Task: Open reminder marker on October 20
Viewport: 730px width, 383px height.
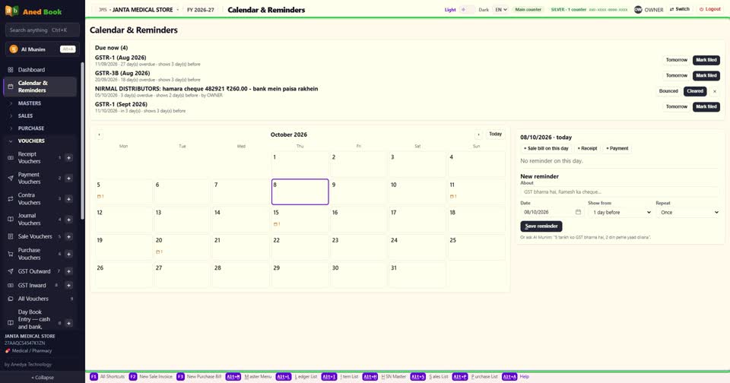Action: point(159,252)
